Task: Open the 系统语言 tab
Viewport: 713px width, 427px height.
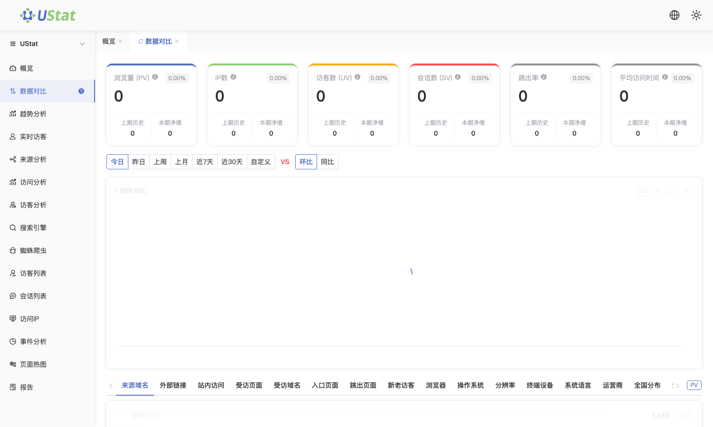Action: pos(578,385)
